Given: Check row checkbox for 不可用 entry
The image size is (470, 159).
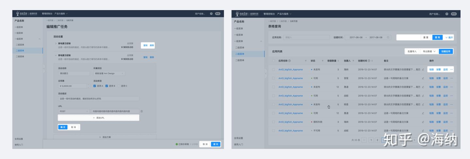Looking at the screenshot, I should 273,130.
